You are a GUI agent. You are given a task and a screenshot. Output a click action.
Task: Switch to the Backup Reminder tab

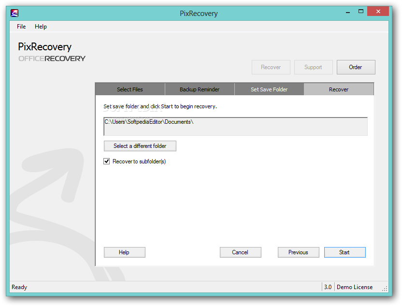click(200, 89)
